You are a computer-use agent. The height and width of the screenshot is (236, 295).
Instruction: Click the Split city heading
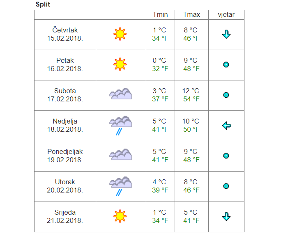click(x=43, y=5)
